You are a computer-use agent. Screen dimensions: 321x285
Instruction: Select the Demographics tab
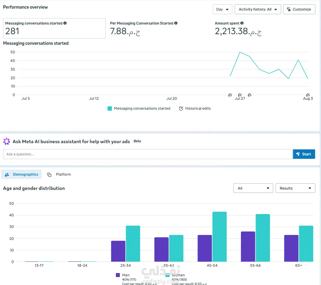coord(21,174)
